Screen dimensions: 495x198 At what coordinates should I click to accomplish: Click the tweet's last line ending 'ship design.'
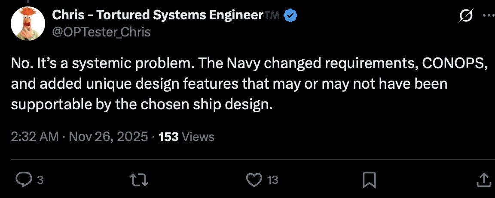(142, 104)
